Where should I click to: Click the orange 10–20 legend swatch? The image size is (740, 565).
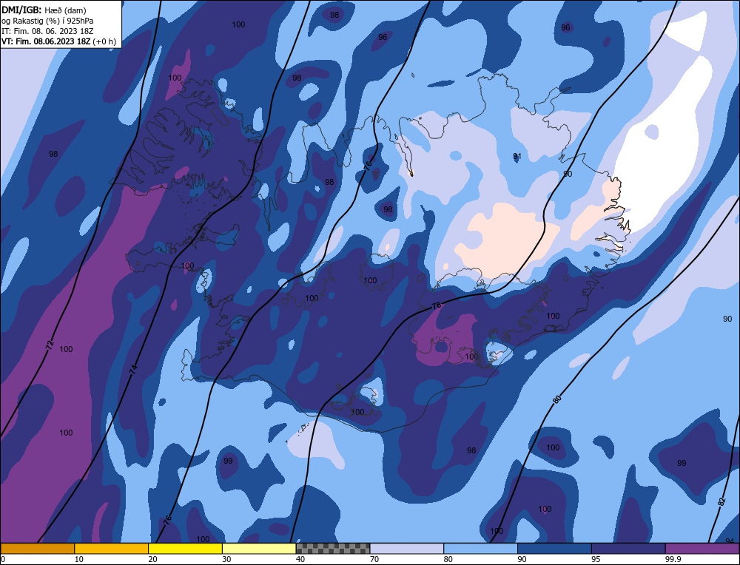[x=112, y=548]
